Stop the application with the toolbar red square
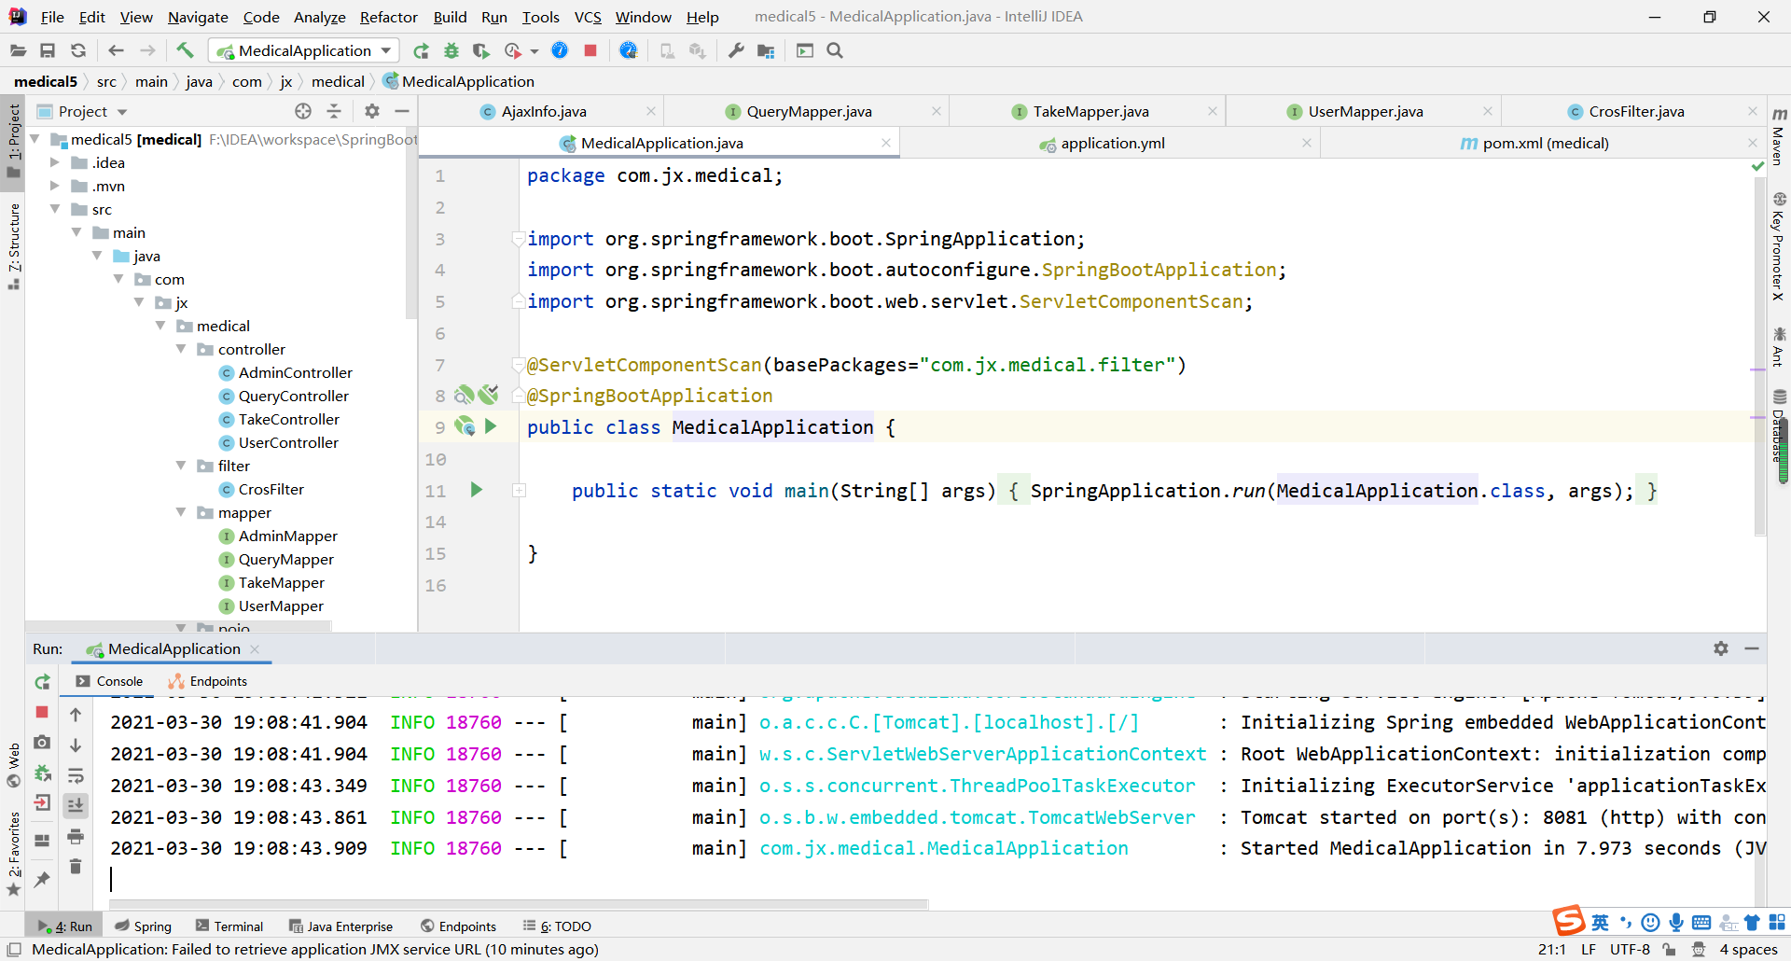 coord(590,50)
